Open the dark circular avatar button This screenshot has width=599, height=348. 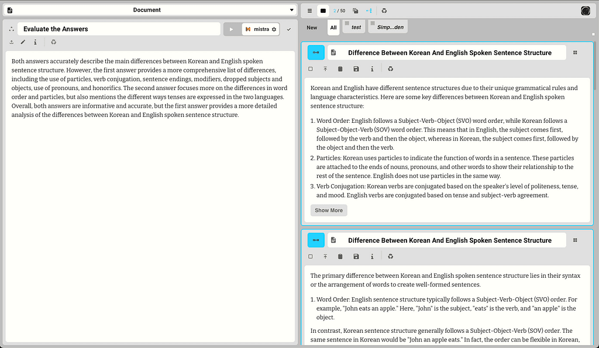[x=585, y=11]
